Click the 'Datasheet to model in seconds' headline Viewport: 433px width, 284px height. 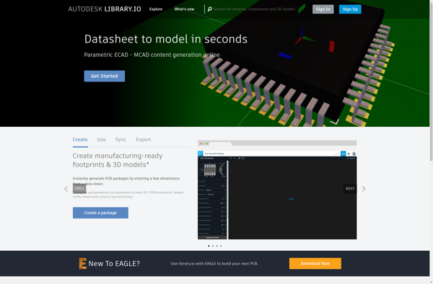(x=166, y=39)
